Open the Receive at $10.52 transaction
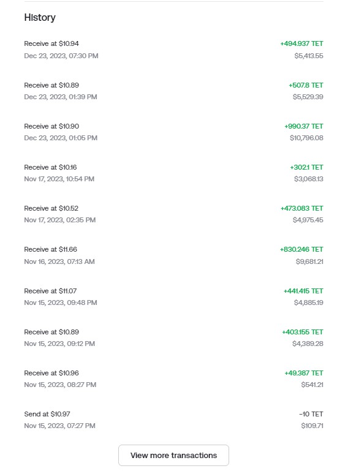 point(173,214)
